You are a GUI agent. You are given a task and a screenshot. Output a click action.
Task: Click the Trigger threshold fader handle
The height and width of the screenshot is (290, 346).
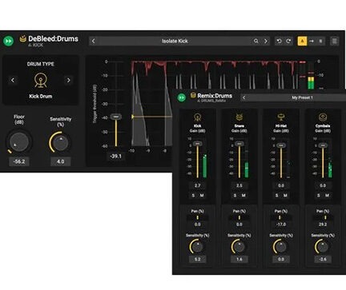tap(116, 117)
